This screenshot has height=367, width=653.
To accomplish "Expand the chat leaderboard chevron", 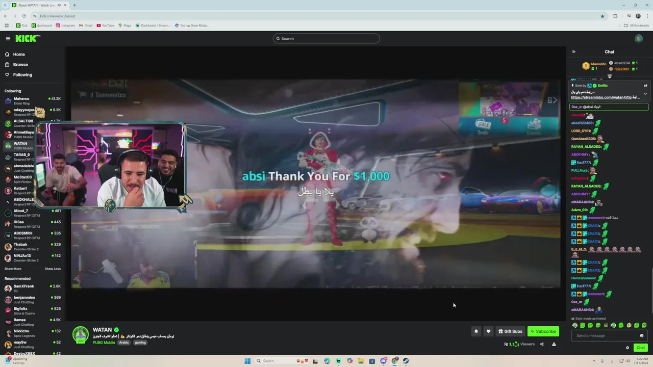I will click(x=609, y=76).
